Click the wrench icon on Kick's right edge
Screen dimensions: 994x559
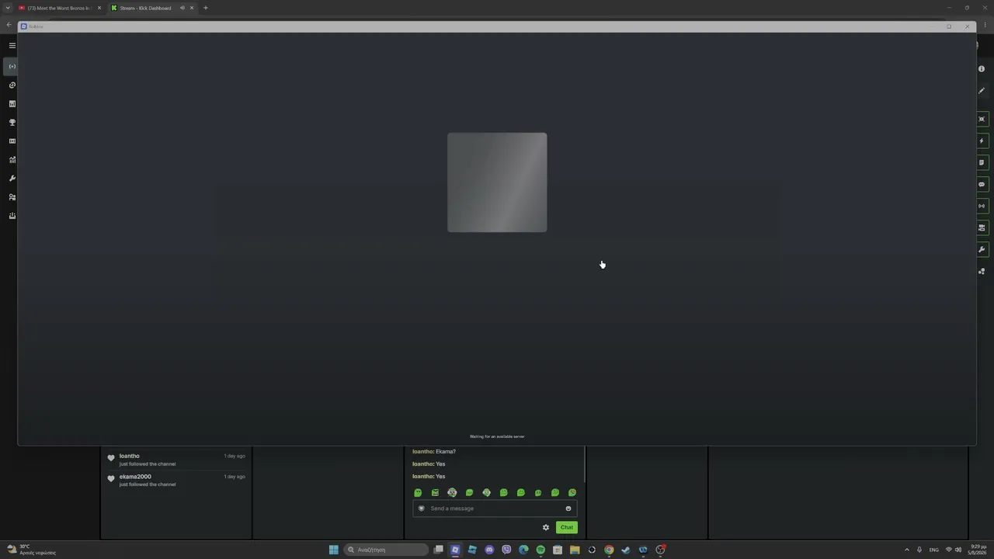pyautogui.click(x=982, y=250)
